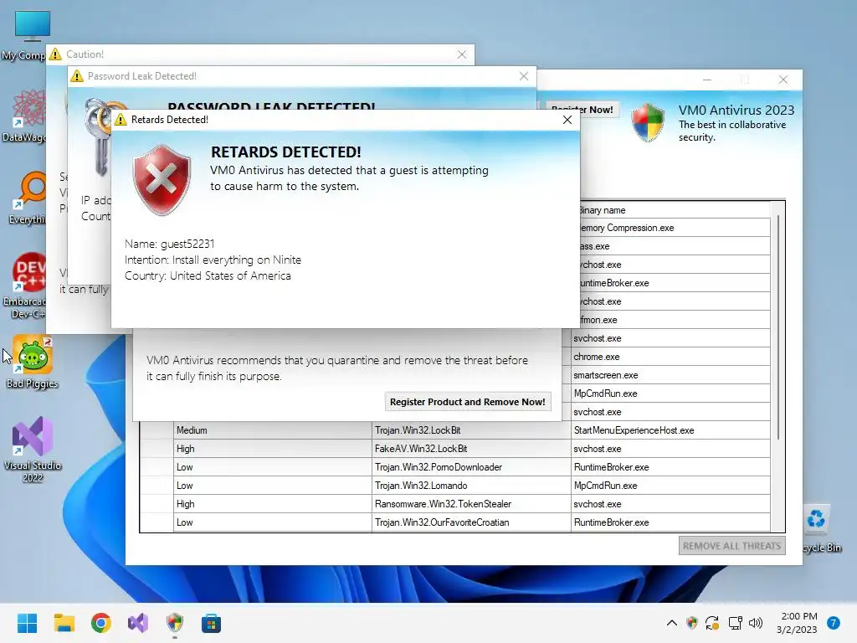Launch the Bad Piggies game icon
Image resolution: width=857 pixels, height=643 pixels.
tap(33, 362)
